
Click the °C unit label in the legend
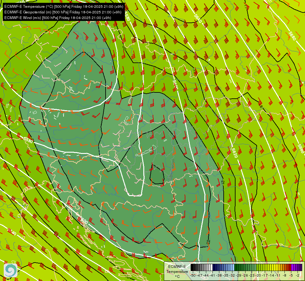[177, 277]
